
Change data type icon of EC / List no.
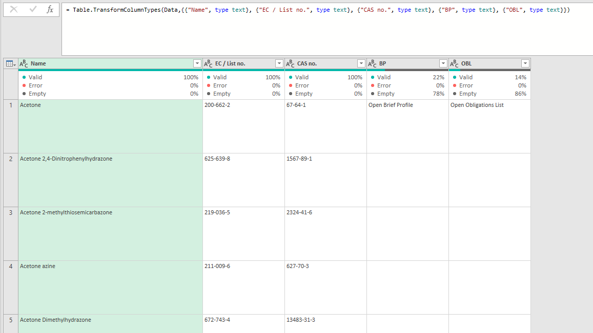(x=209, y=64)
